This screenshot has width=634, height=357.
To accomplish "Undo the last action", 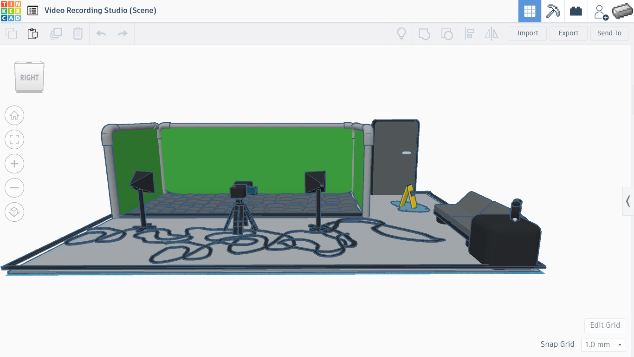I will [x=101, y=33].
